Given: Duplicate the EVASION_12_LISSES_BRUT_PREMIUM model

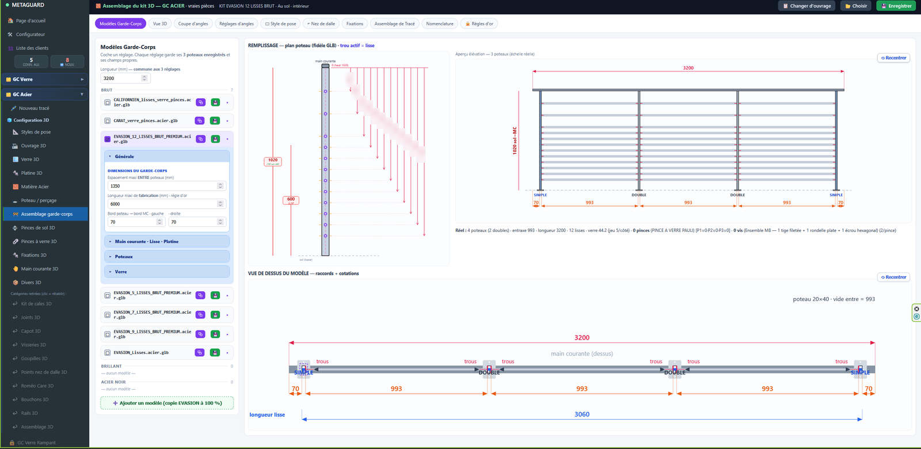Looking at the screenshot, I should pos(200,139).
